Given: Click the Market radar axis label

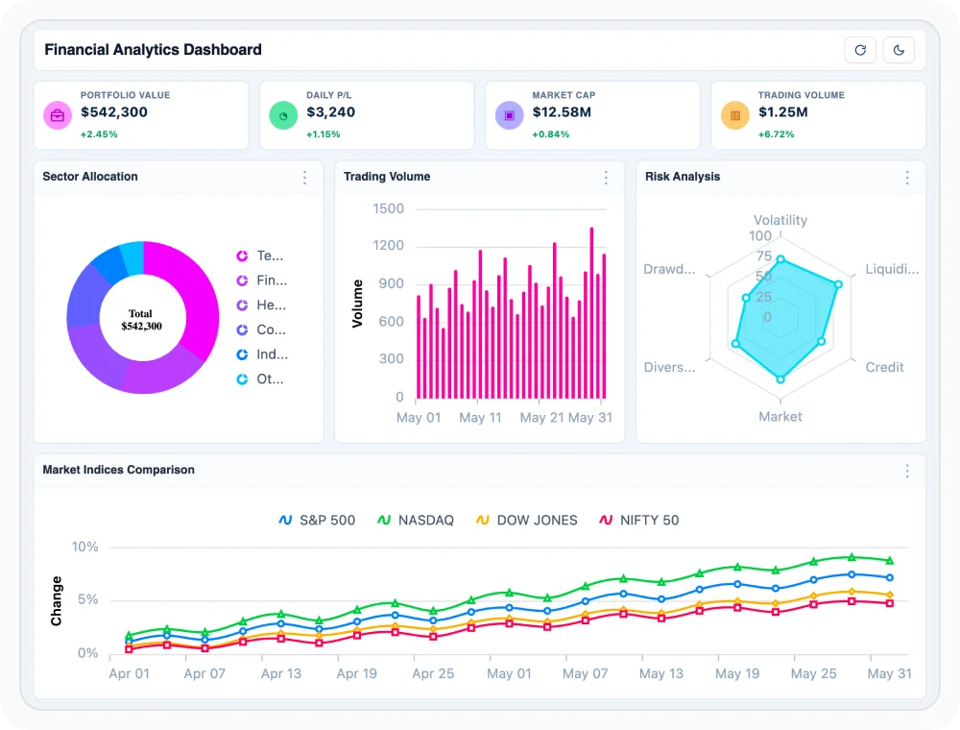Looking at the screenshot, I should point(780,417).
